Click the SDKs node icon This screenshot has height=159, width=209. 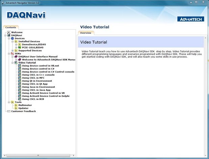(12, 54)
